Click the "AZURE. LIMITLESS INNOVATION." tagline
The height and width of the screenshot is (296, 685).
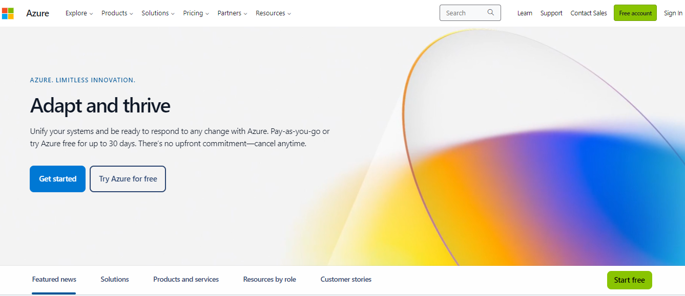[x=83, y=80]
